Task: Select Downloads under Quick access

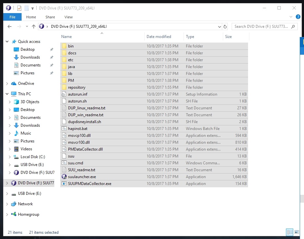Action: click(30, 57)
